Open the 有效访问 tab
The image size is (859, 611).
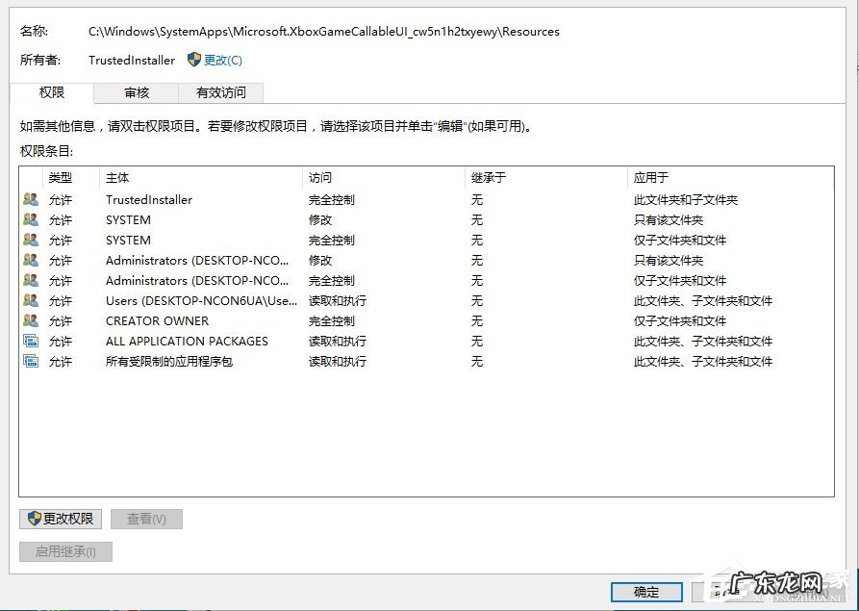click(x=220, y=92)
